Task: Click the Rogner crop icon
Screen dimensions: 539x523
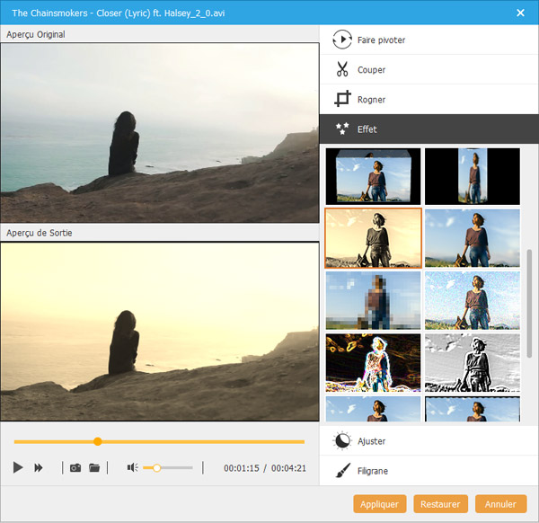Action: coord(341,99)
